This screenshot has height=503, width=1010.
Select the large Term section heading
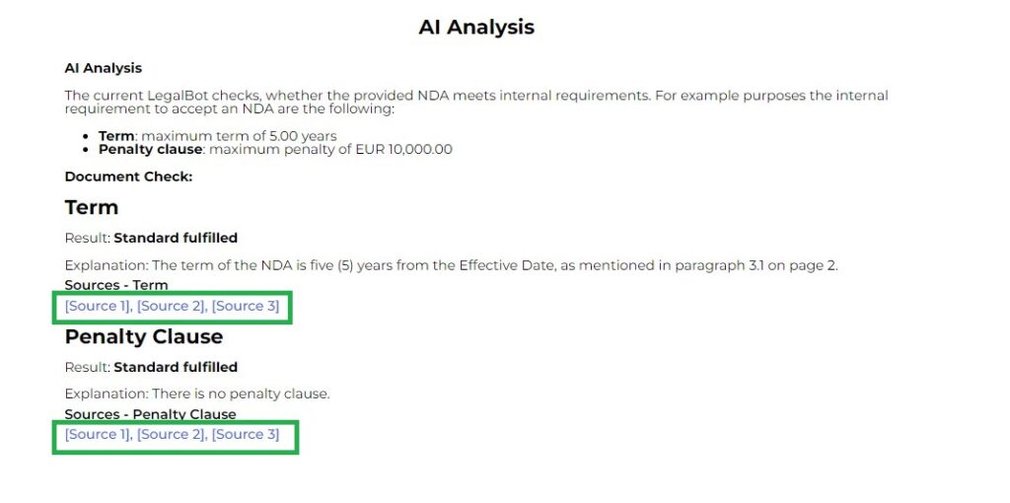pyautogui.click(x=92, y=207)
